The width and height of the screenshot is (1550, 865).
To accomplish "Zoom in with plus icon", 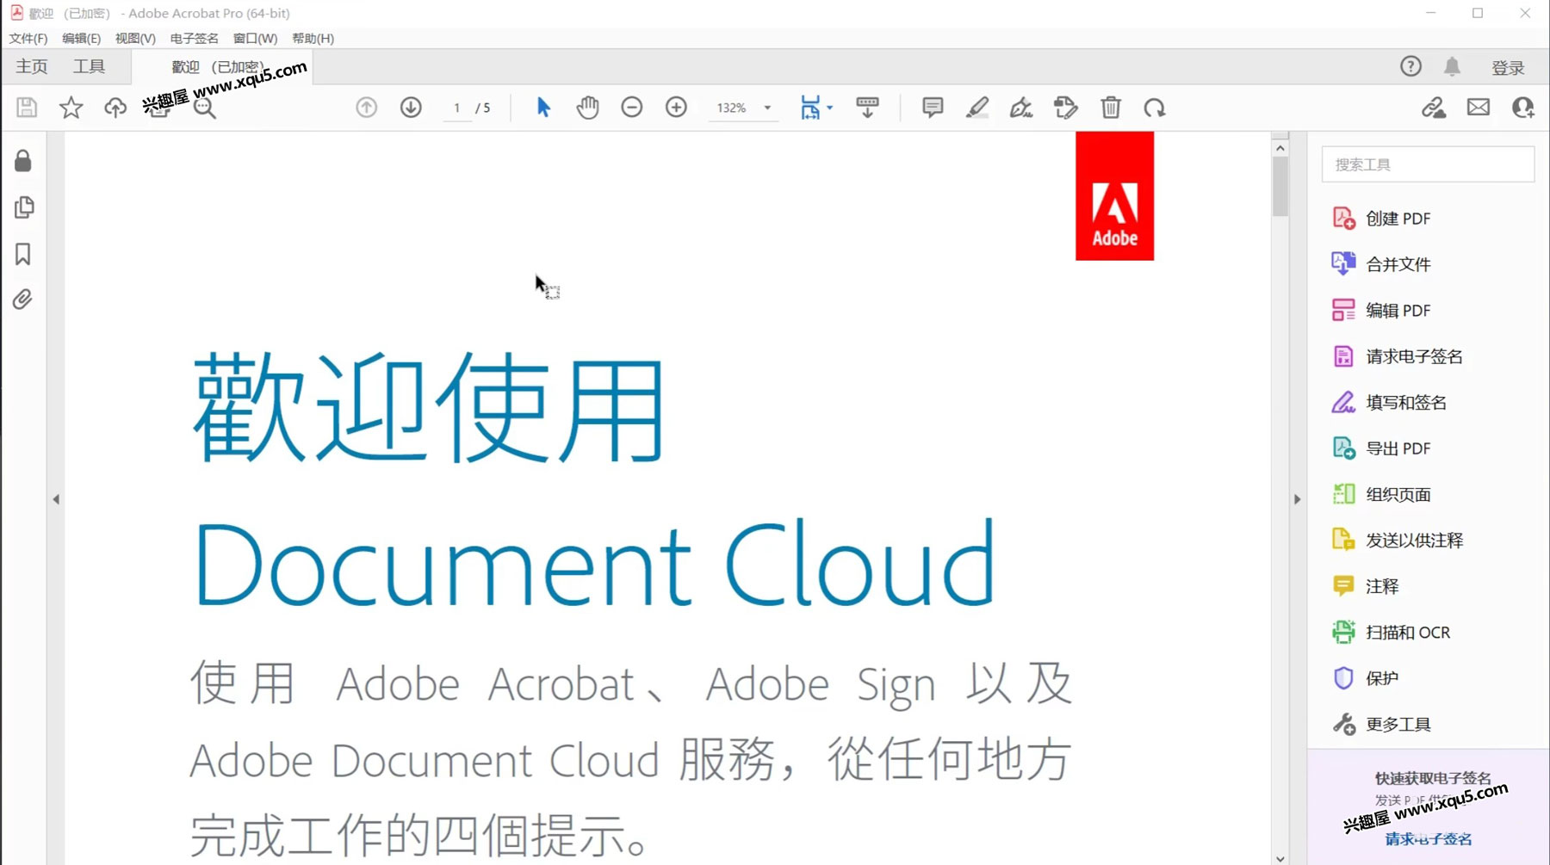I will (x=676, y=108).
